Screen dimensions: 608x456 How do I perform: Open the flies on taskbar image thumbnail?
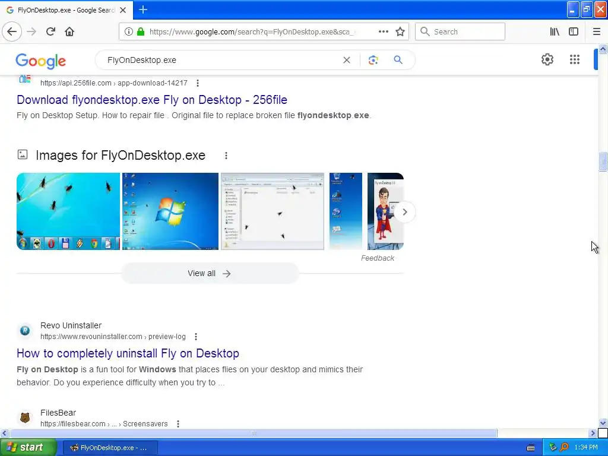pos(68,211)
